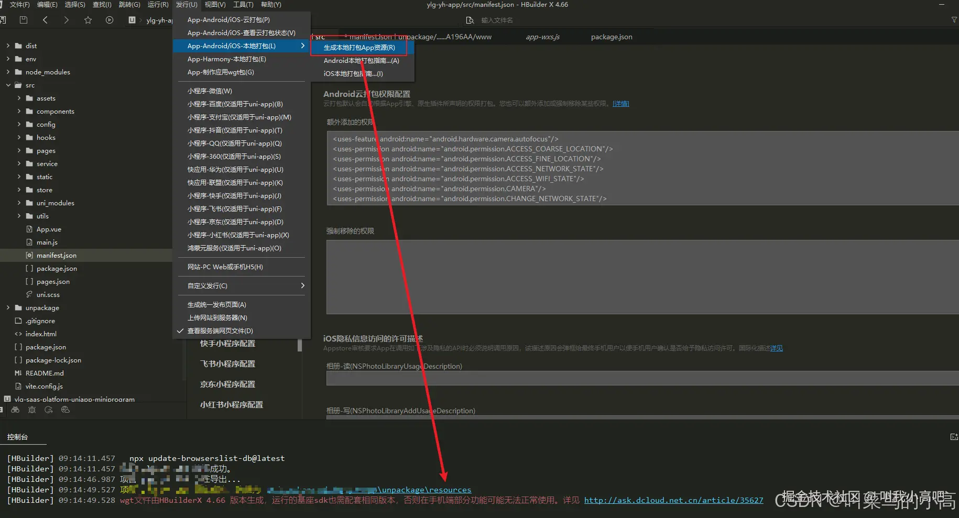The height and width of the screenshot is (518, 959).
Task: Click the globe cloud service icon
Action: 66,410
